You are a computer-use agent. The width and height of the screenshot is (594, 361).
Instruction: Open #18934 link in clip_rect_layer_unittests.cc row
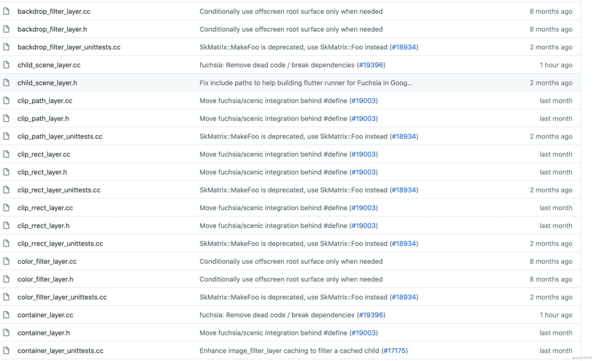pos(404,190)
